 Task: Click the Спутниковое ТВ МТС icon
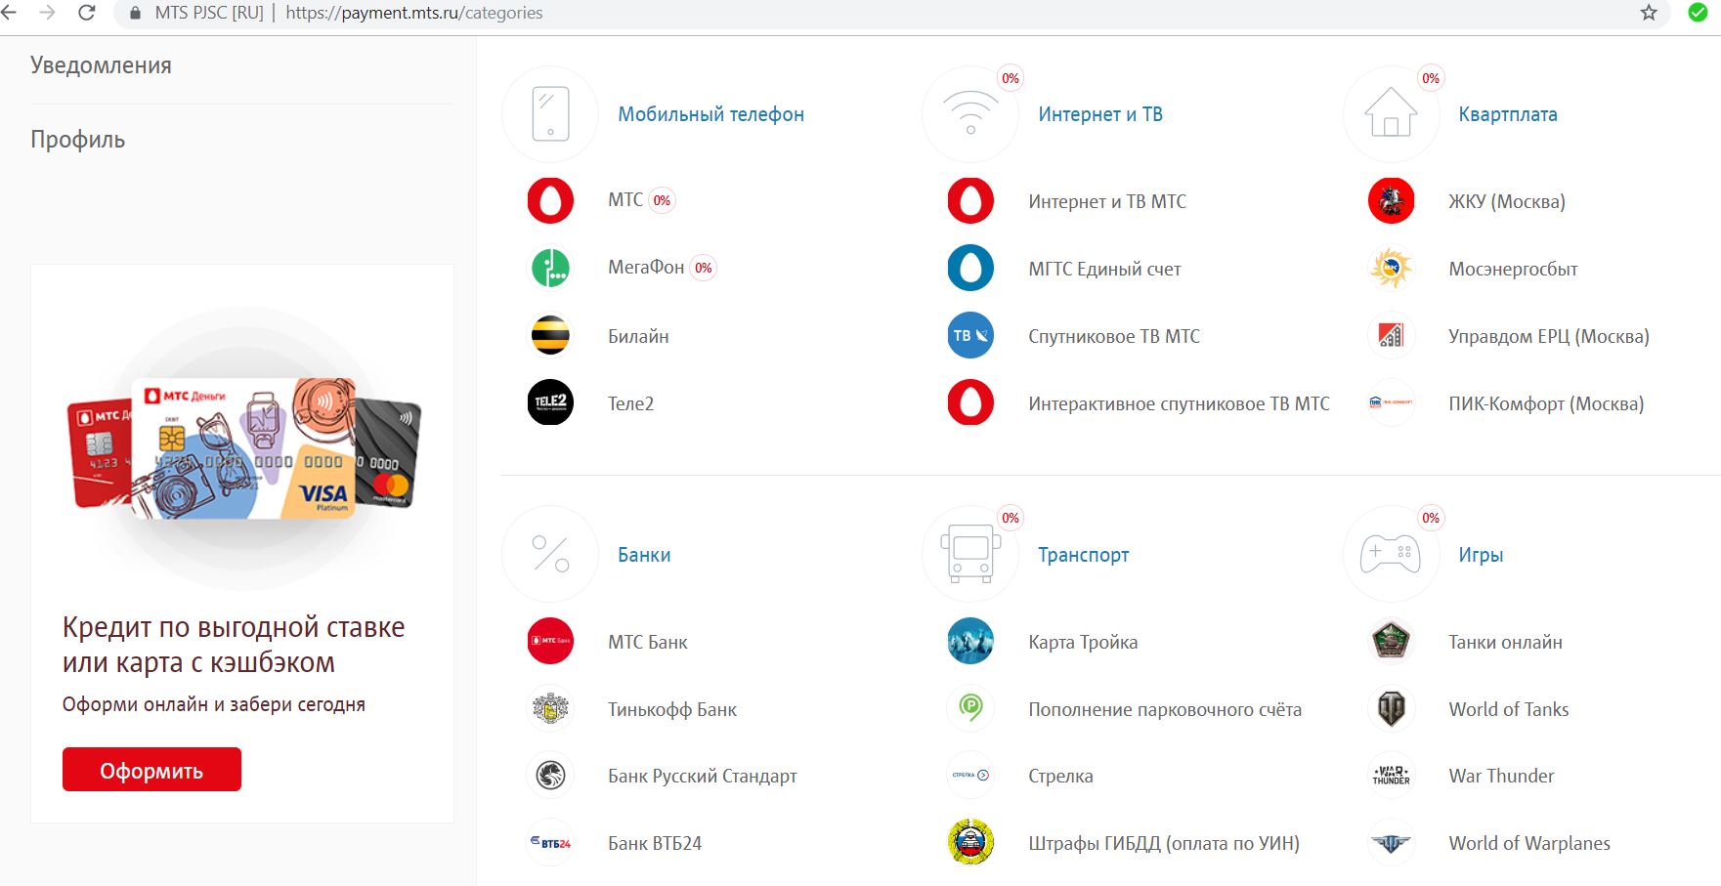[x=970, y=335]
